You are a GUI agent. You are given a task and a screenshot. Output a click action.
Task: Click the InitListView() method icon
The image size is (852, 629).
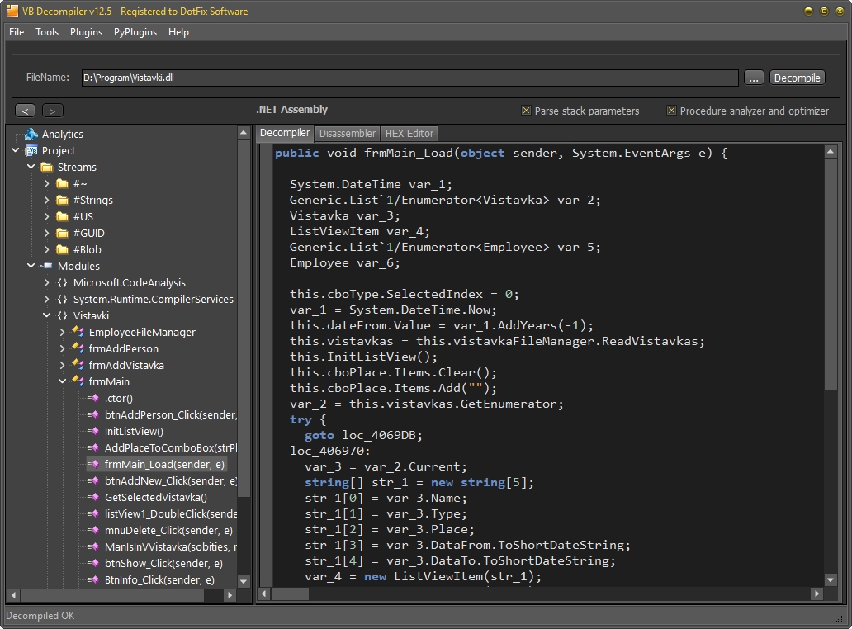93,431
